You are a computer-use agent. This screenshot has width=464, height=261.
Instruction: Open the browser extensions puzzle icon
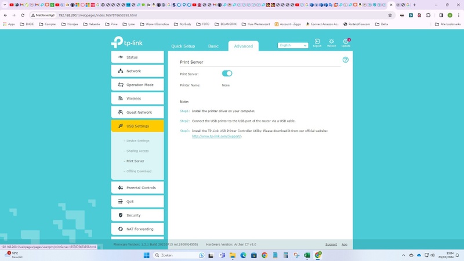tap(428, 15)
